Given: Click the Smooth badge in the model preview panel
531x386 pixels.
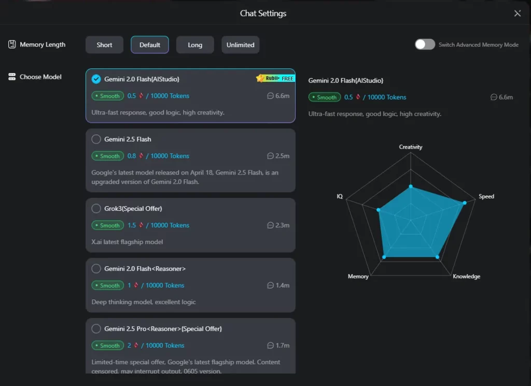Looking at the screenshot, I should point(324,97).
